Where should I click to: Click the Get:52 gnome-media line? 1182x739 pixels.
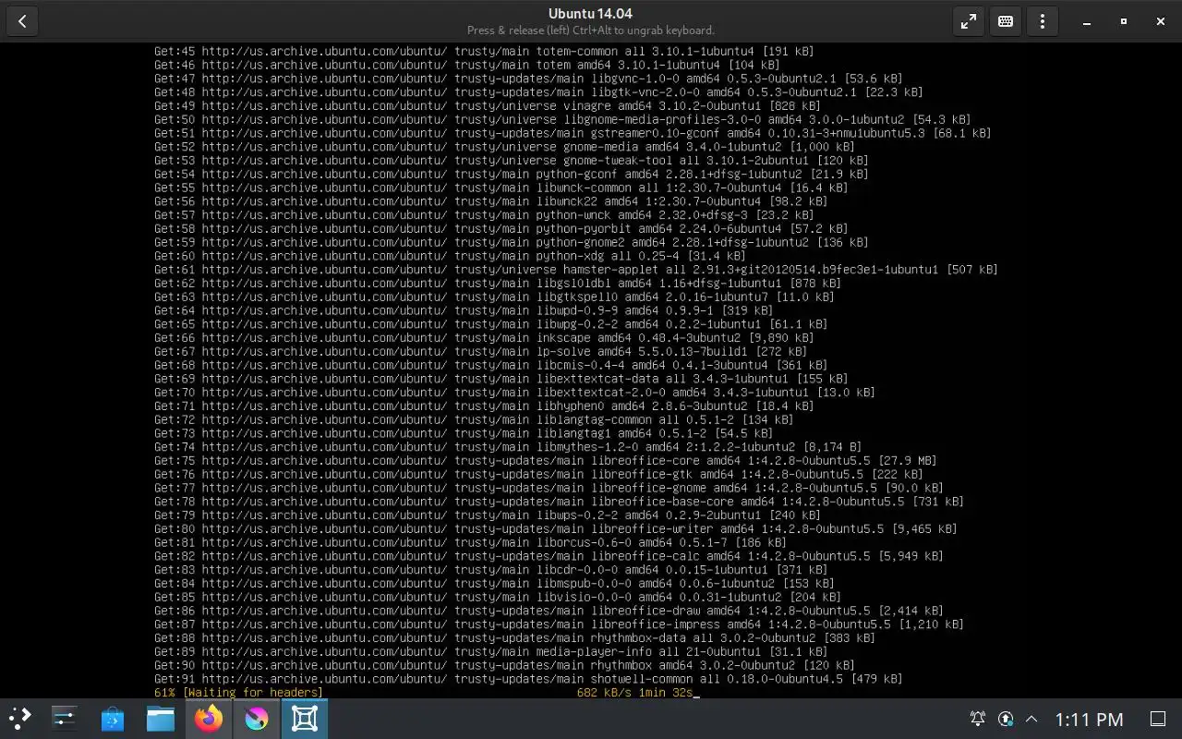(505, 147)
